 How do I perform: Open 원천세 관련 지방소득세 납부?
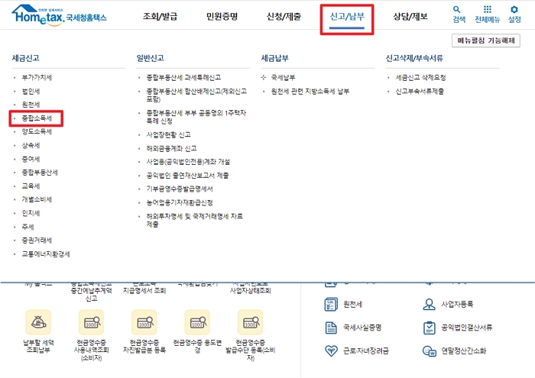pyautogui.click(x=310, y=92)
